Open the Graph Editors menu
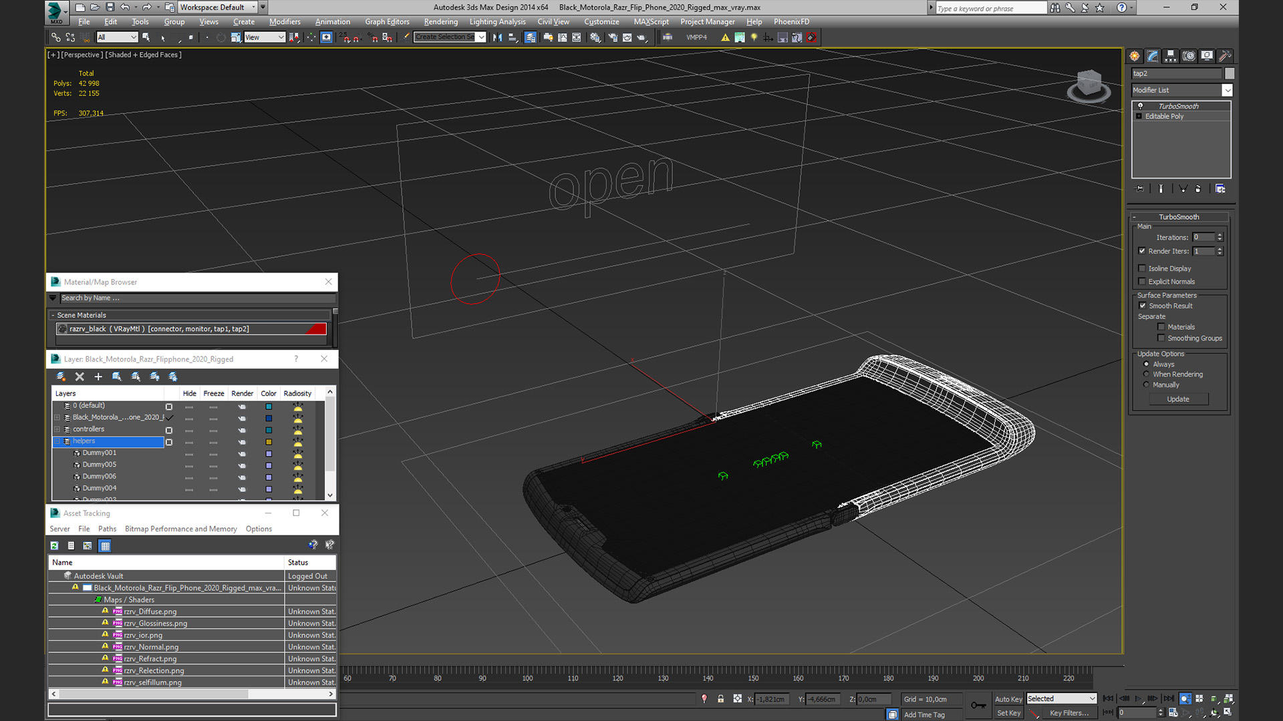The width and height of the screenshot is (1283, 721). (x=387, y=21)
